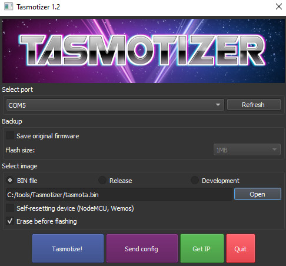
Task: Close the Tasmotizer window
Action: [279, 6]
